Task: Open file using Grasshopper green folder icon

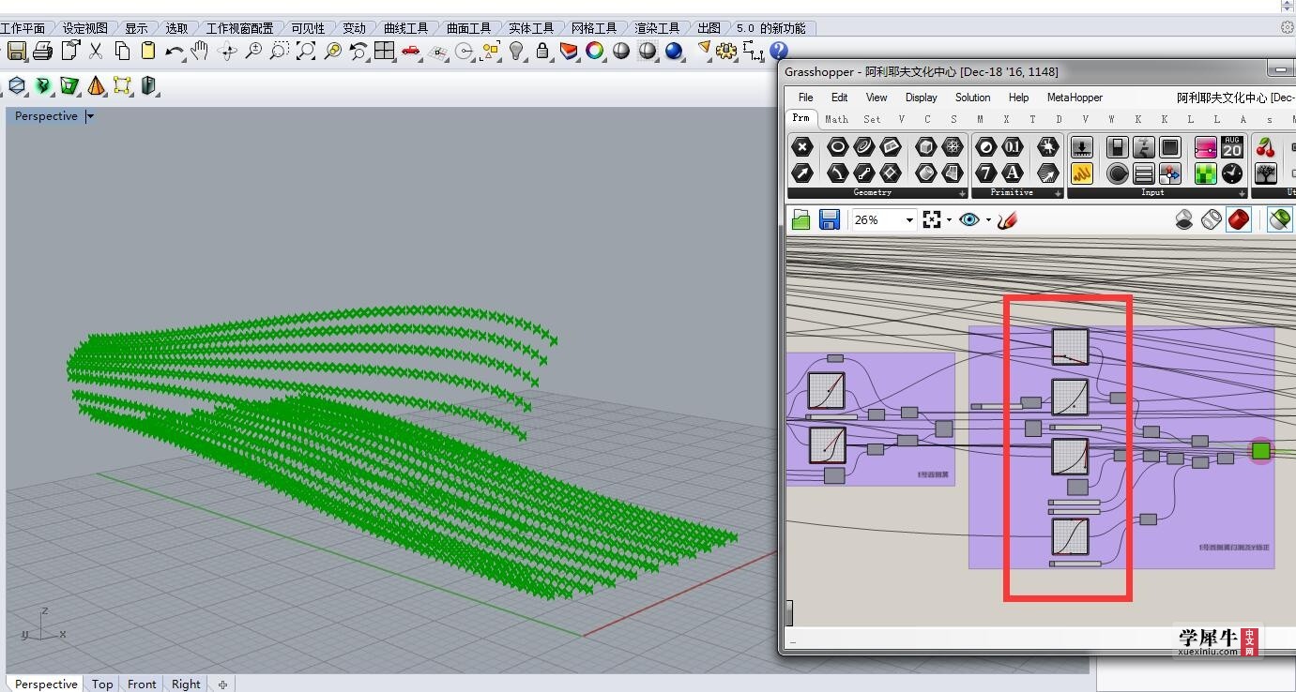Action: [x=800, y=219]
